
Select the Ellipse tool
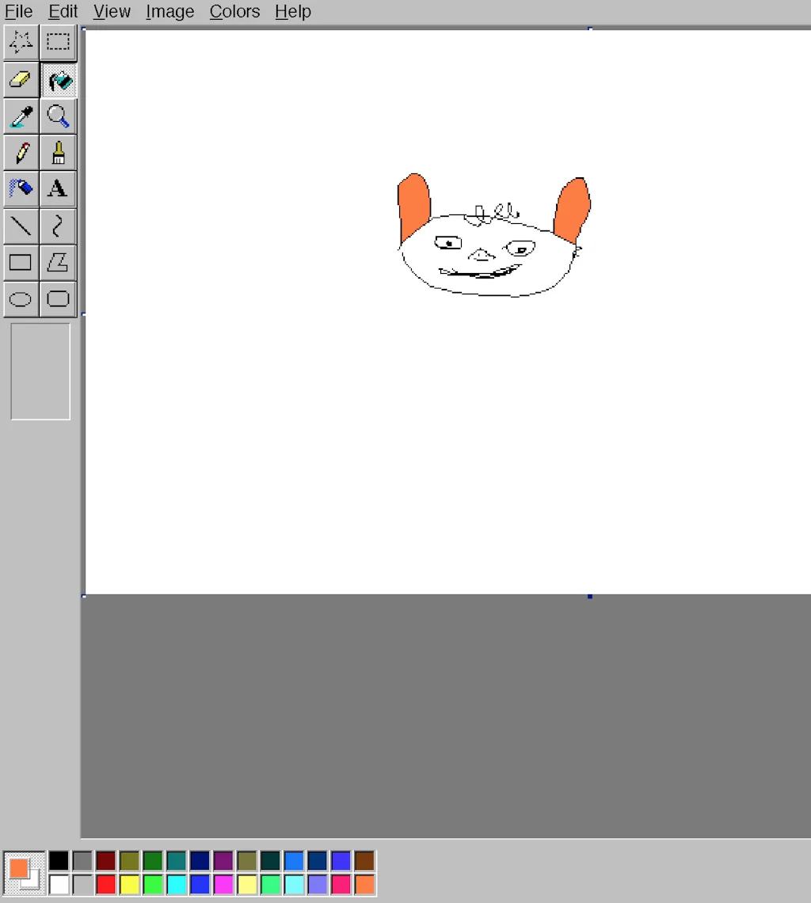tap(21, 299)
